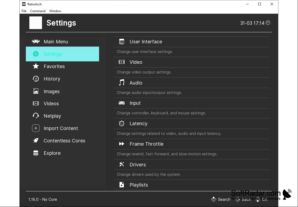The height and width of the screenshot is (207, 298).
Task: Open Audio settings entry
Action: pos(192,83)
